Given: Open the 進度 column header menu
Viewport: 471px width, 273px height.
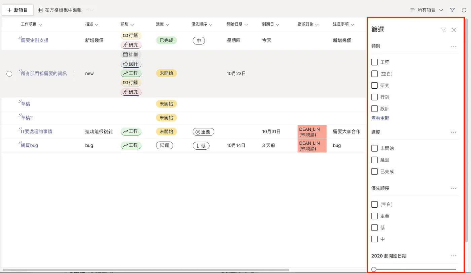Looking at the screenshot, I should pos(162,25).
